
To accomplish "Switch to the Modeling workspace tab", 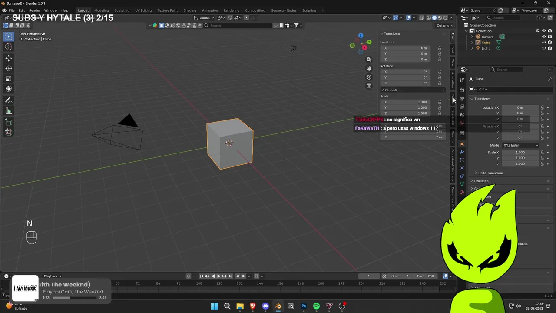I will coord(102,10).
